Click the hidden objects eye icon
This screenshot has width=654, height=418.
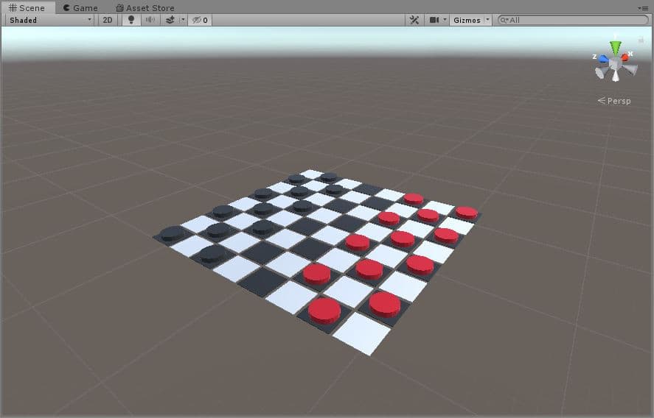pos(198,20)
